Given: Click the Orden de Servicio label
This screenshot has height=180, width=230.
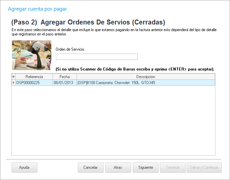Looking at the screenshot, I should coord(70,49).
